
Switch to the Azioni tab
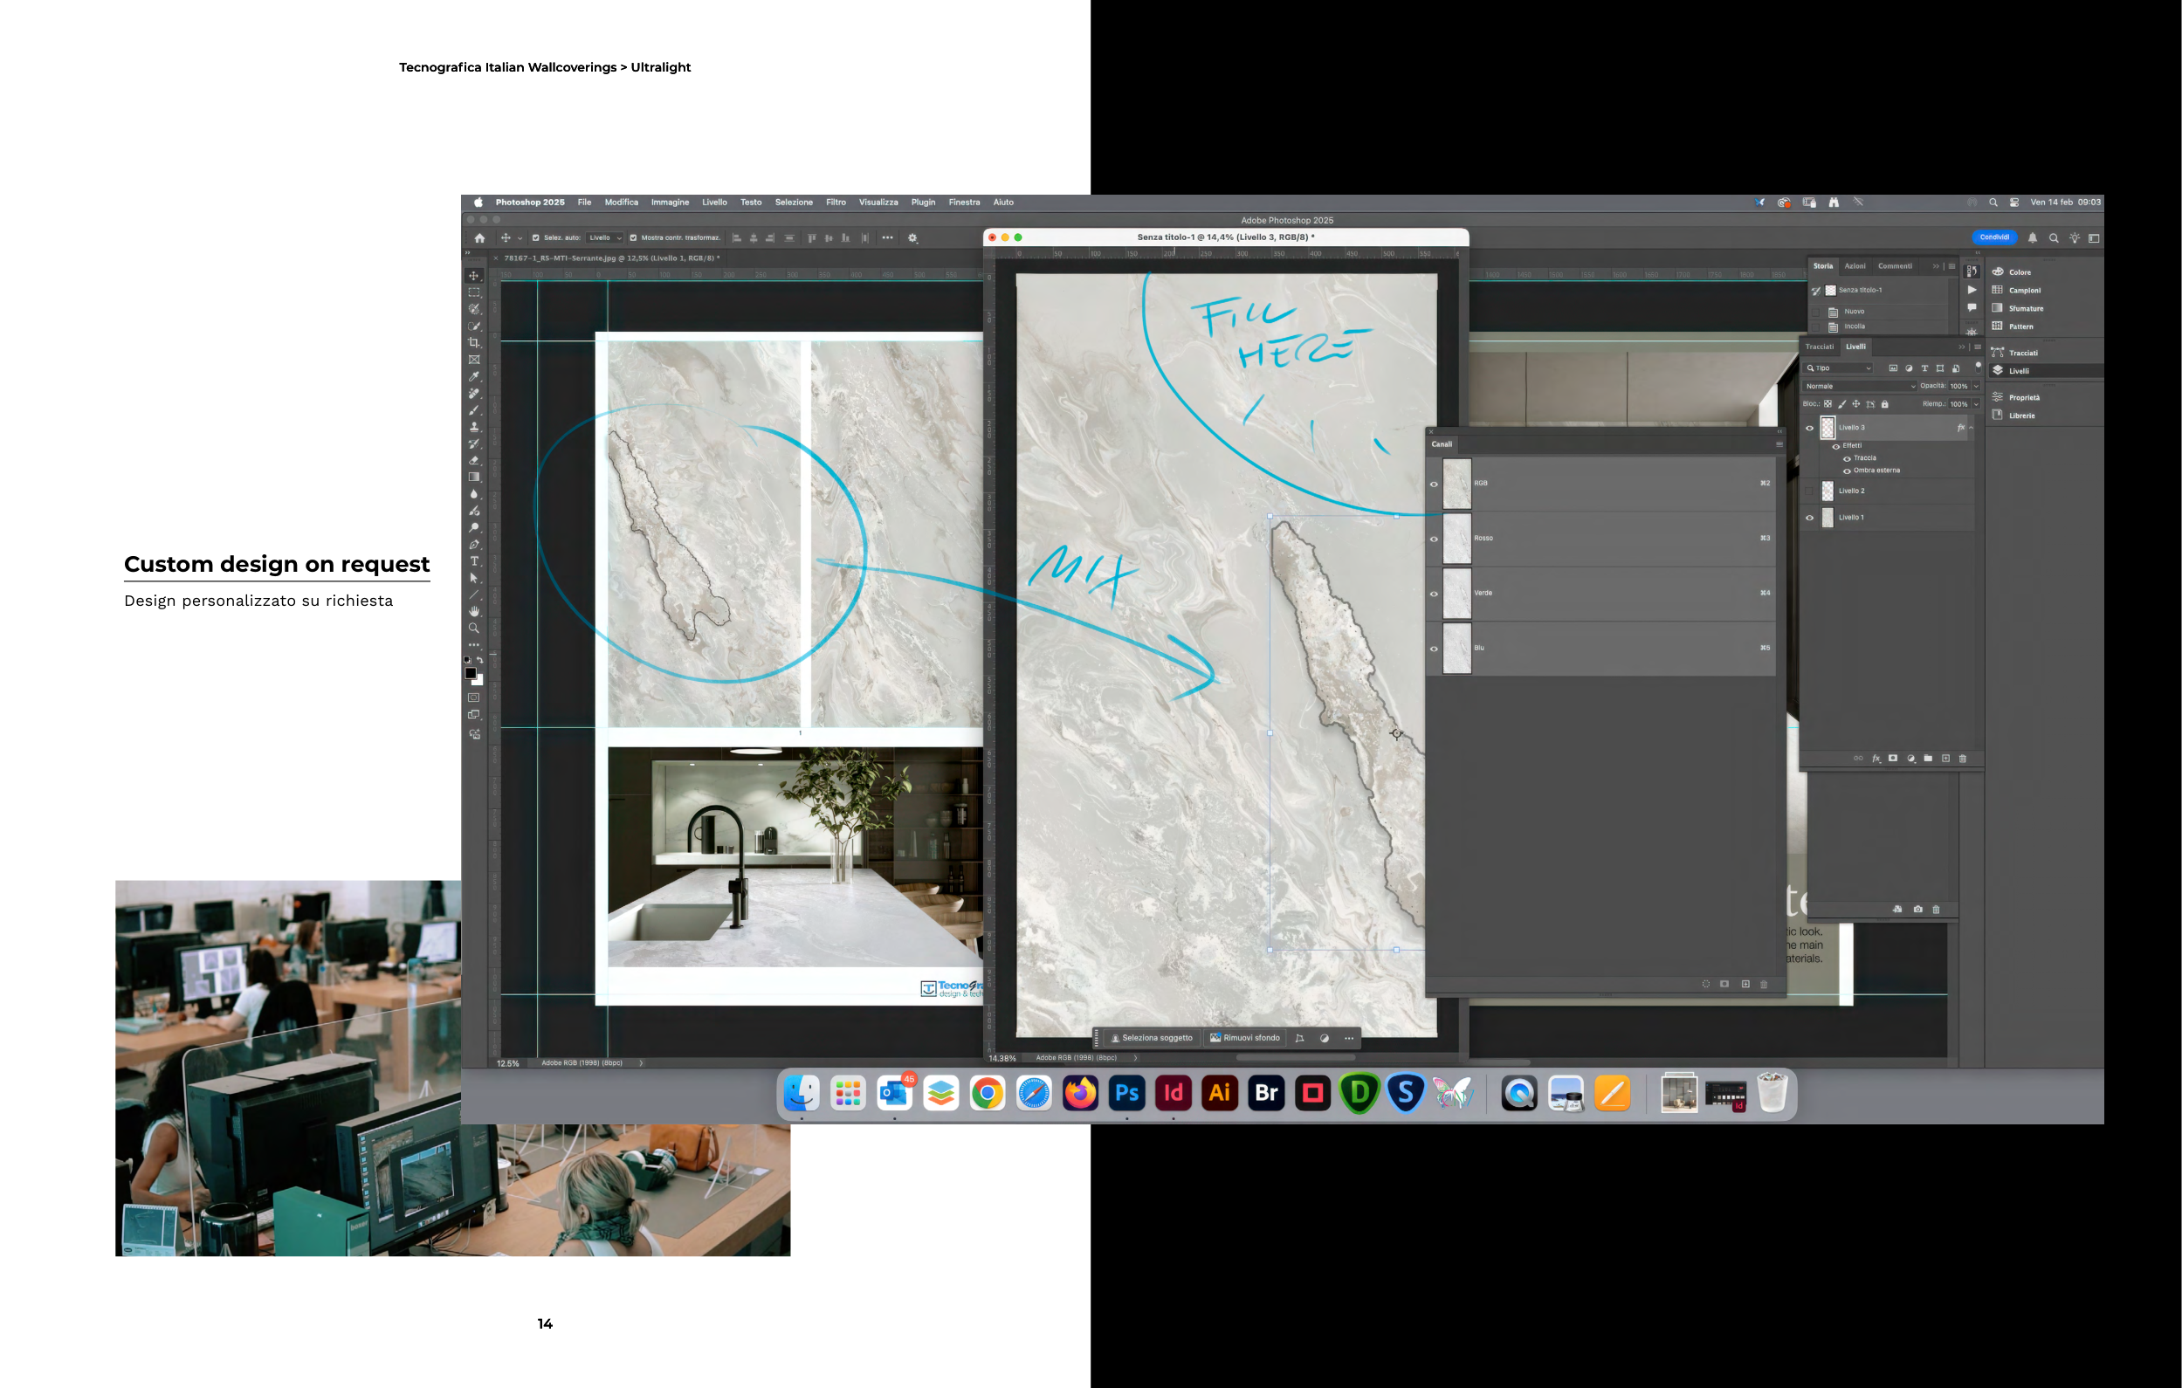tap(1855, 266)
